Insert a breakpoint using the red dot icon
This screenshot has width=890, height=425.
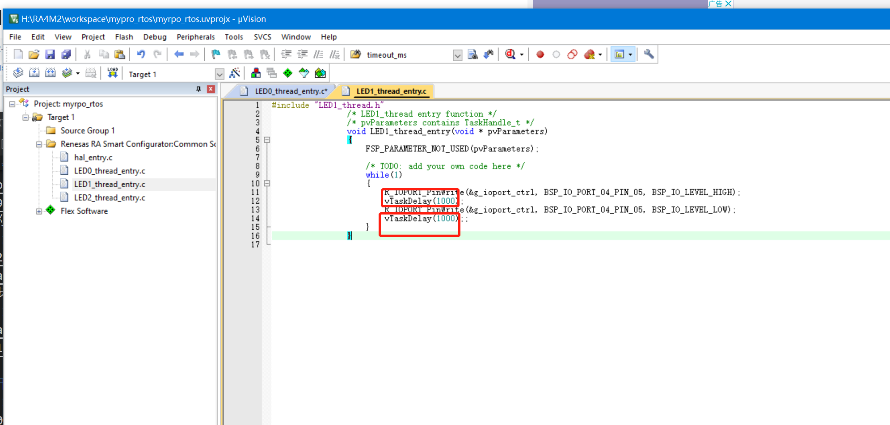click(540, 55)
